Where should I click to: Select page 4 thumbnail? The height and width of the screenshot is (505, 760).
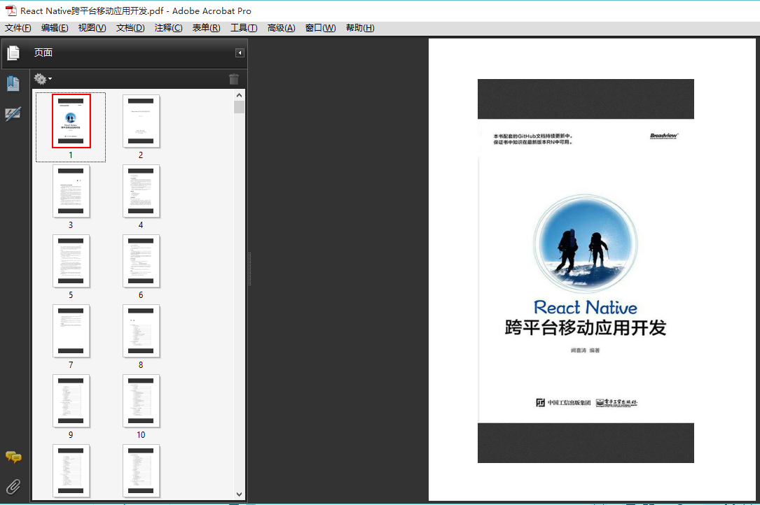(x=141, y=191)
